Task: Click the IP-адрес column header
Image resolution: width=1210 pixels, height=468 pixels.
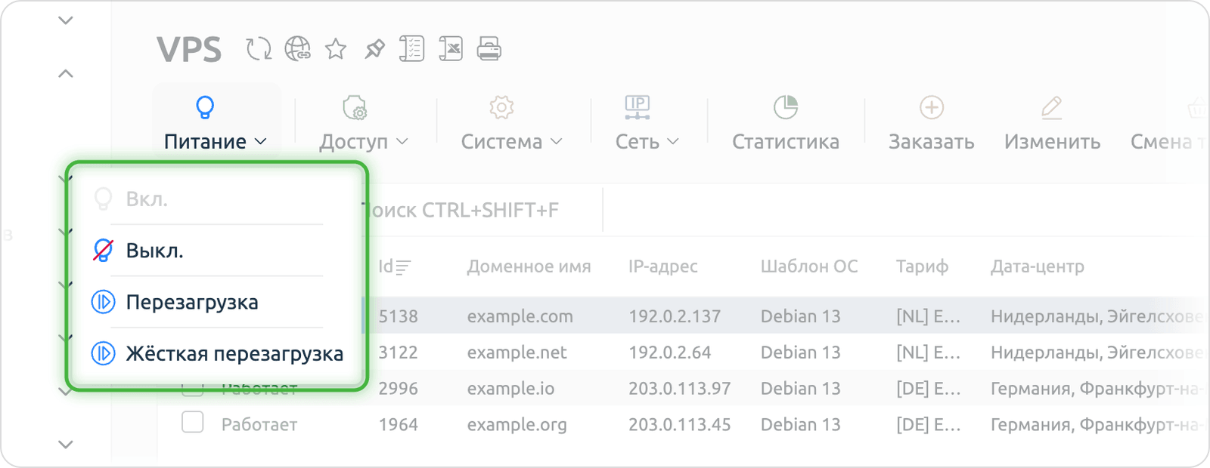Action: coord(663,266)
